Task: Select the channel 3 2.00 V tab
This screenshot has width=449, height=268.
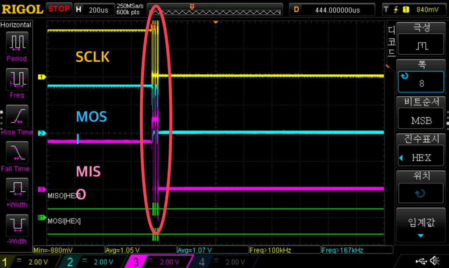Action: 159,262
